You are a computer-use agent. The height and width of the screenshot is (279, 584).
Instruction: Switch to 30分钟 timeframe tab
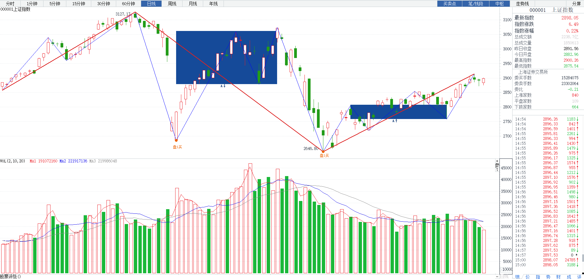point(103,4)
